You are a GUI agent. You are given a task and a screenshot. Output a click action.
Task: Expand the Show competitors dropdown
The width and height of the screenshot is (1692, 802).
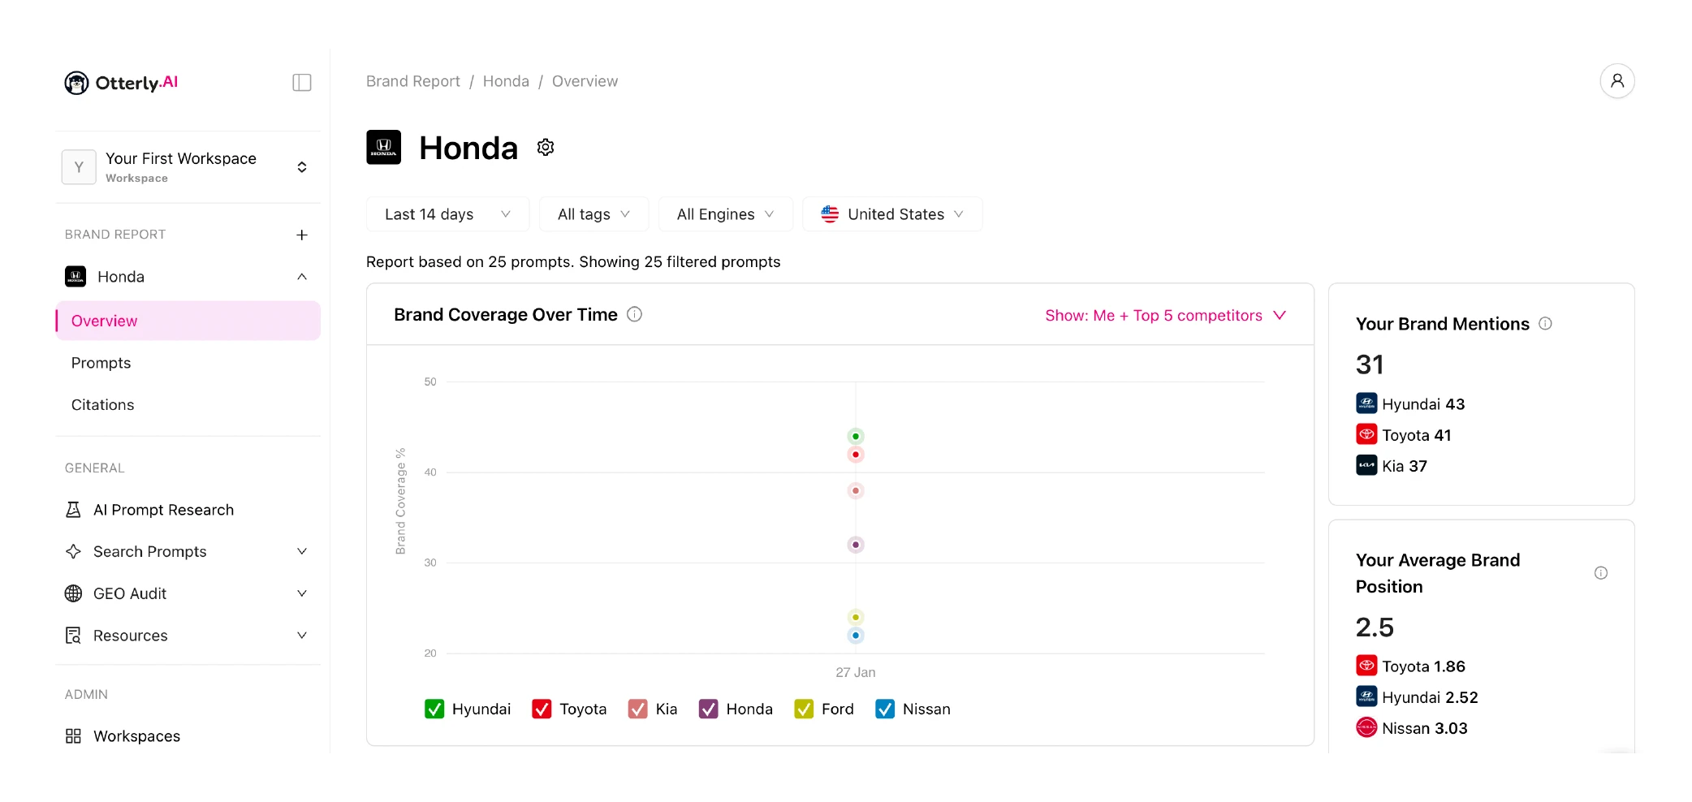pos(1165,316)
